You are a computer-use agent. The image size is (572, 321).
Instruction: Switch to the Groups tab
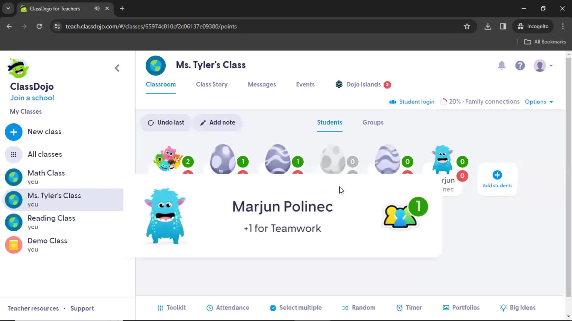[x=373, y=122]
